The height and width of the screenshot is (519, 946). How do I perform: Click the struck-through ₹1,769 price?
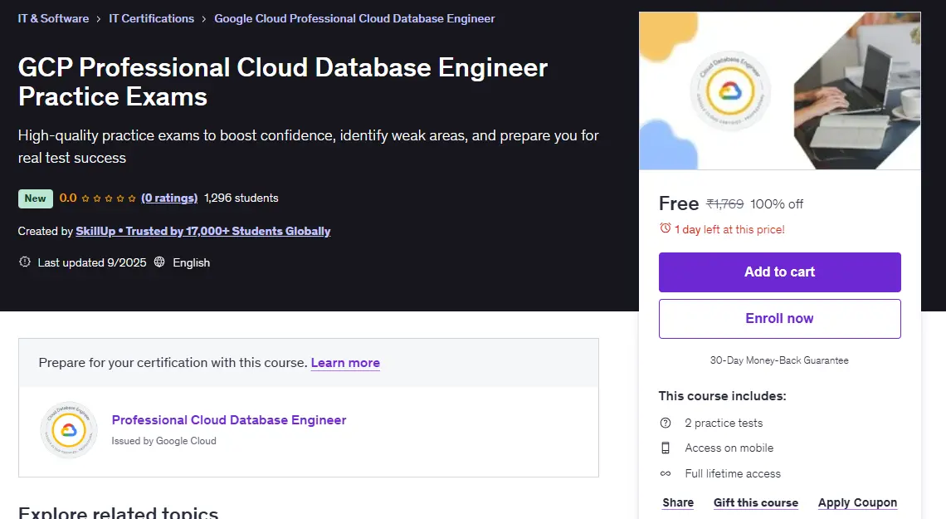724,204
